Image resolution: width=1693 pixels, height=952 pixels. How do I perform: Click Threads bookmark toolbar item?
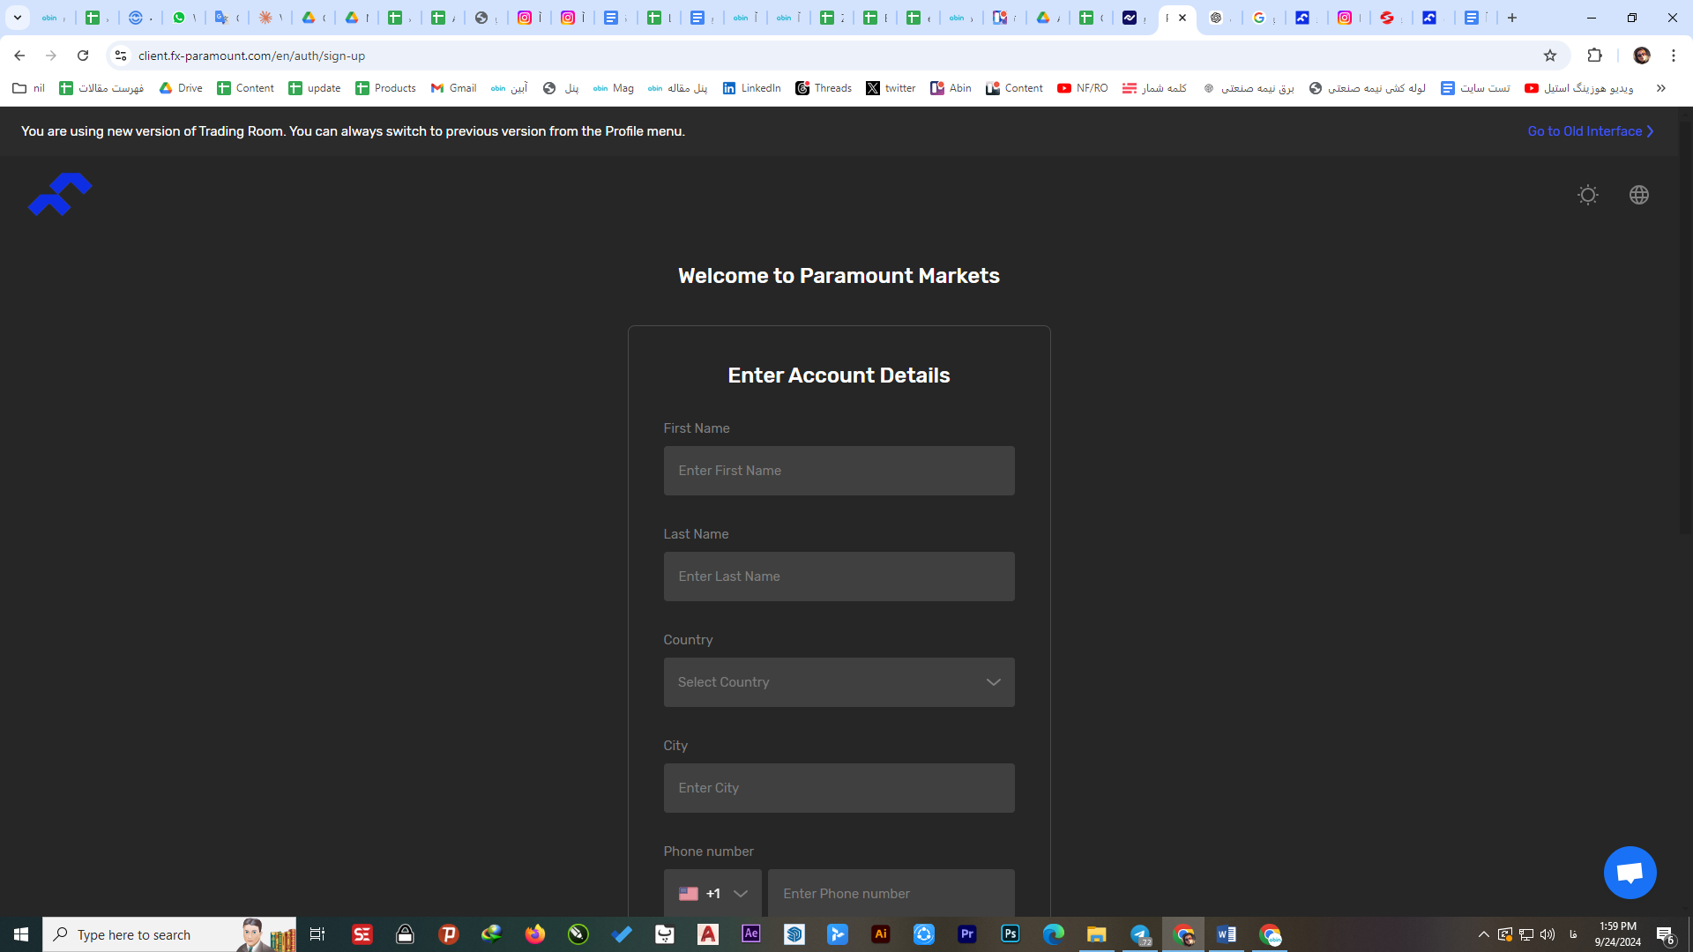[824, 88]
